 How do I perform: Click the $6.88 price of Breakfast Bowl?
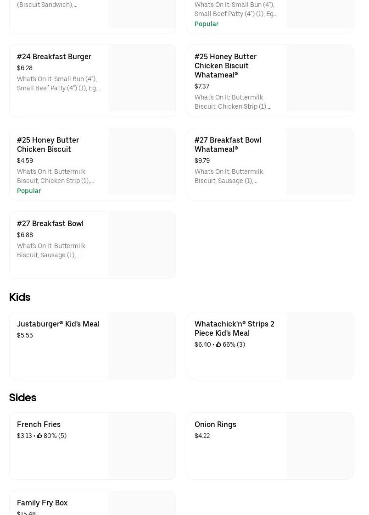tap(25, 235)
